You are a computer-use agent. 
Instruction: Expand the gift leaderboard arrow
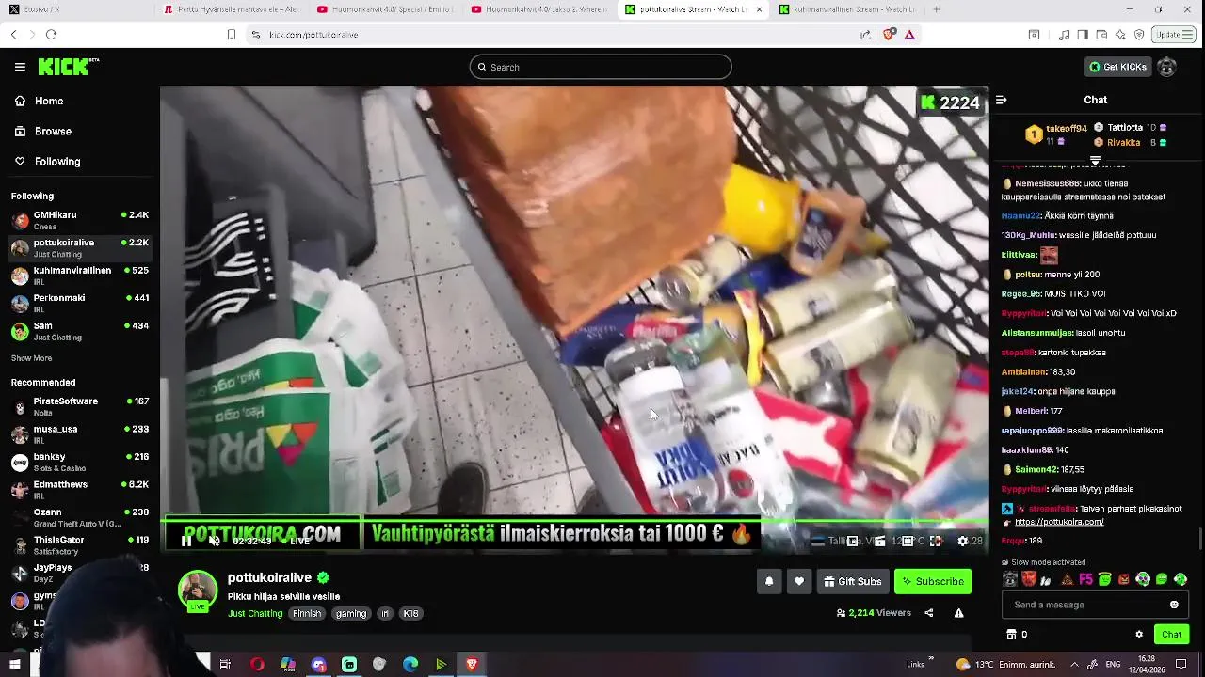[x=1095, y=160]
